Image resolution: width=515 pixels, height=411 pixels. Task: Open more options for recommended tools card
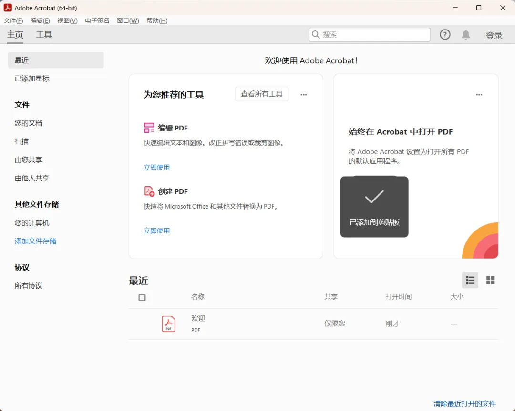tap(303, 95)
